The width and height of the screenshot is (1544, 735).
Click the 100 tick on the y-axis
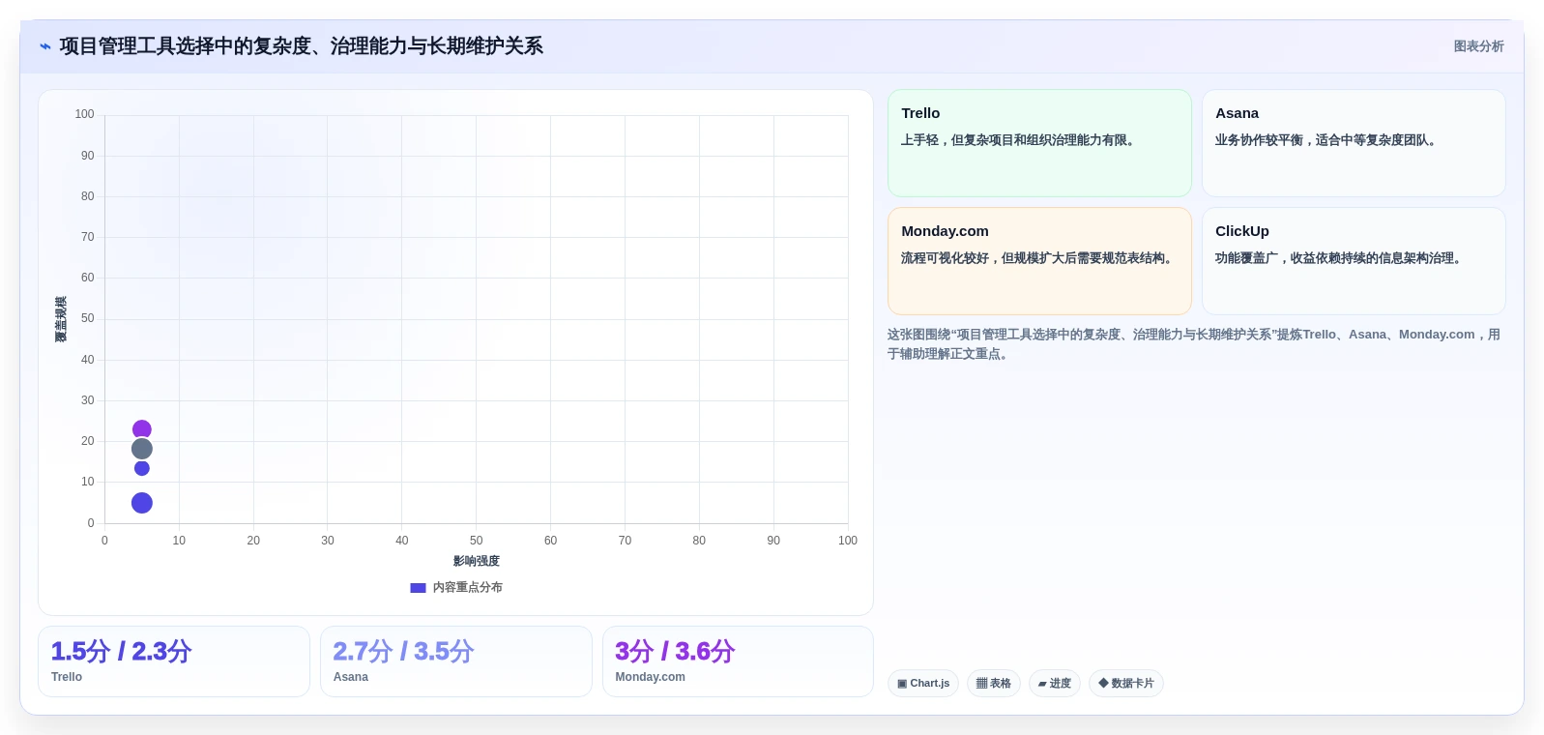point(85,114)
